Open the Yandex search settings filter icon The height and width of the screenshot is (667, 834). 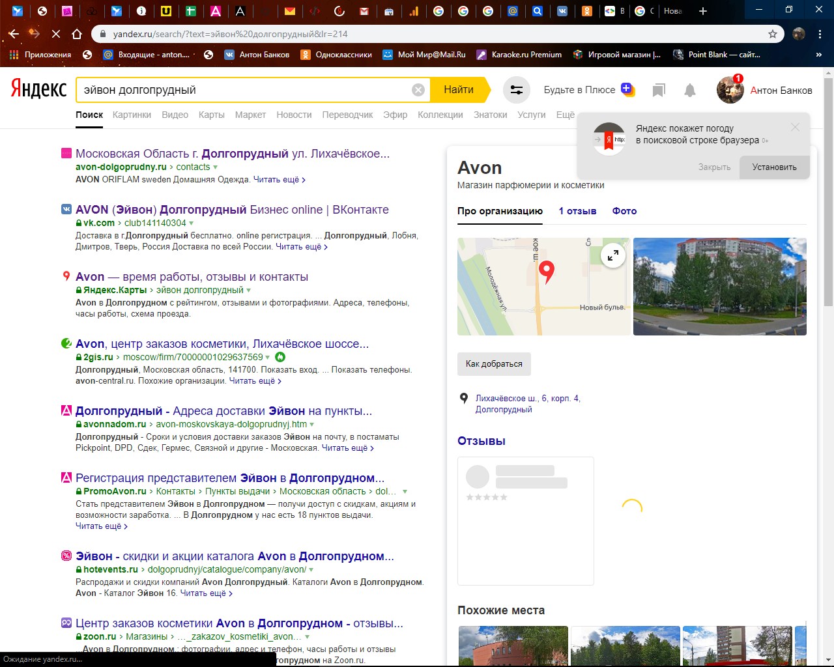pos(517,90)
